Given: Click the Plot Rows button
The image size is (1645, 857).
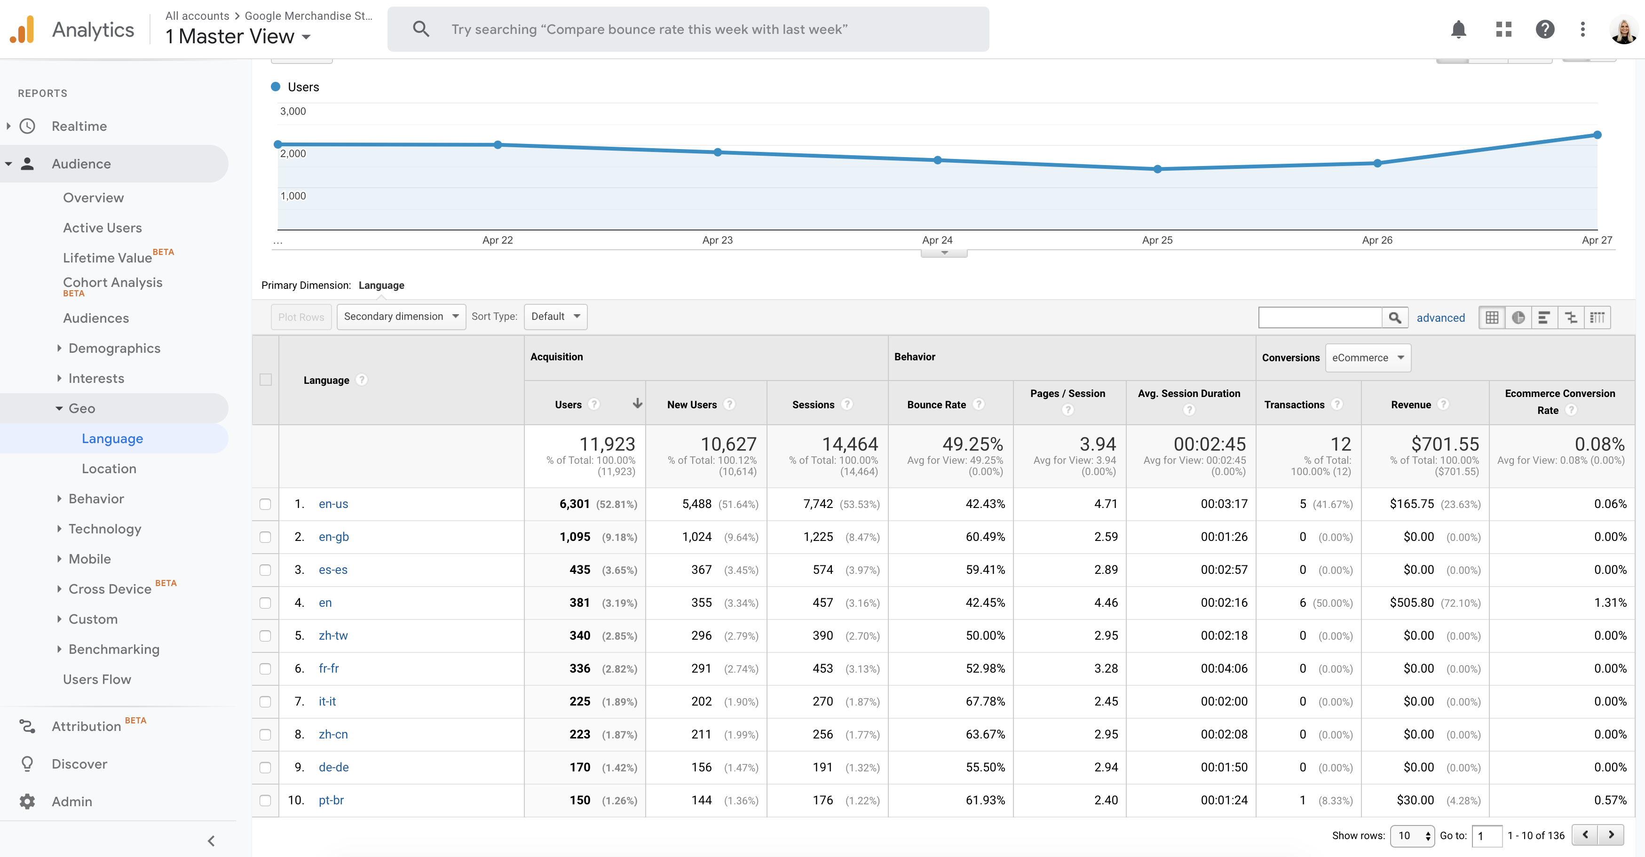Looking at the screenshot, I should coord(301,317).
